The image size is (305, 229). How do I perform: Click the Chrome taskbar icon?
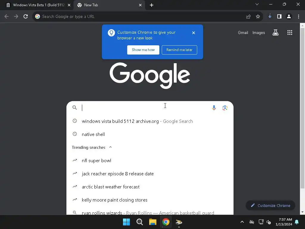166,222
